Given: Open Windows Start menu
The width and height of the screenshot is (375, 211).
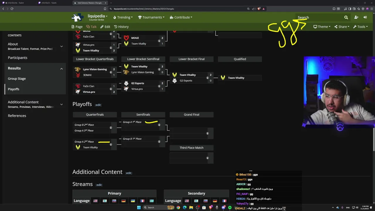Looking at the screenshot, I should 139,207.
